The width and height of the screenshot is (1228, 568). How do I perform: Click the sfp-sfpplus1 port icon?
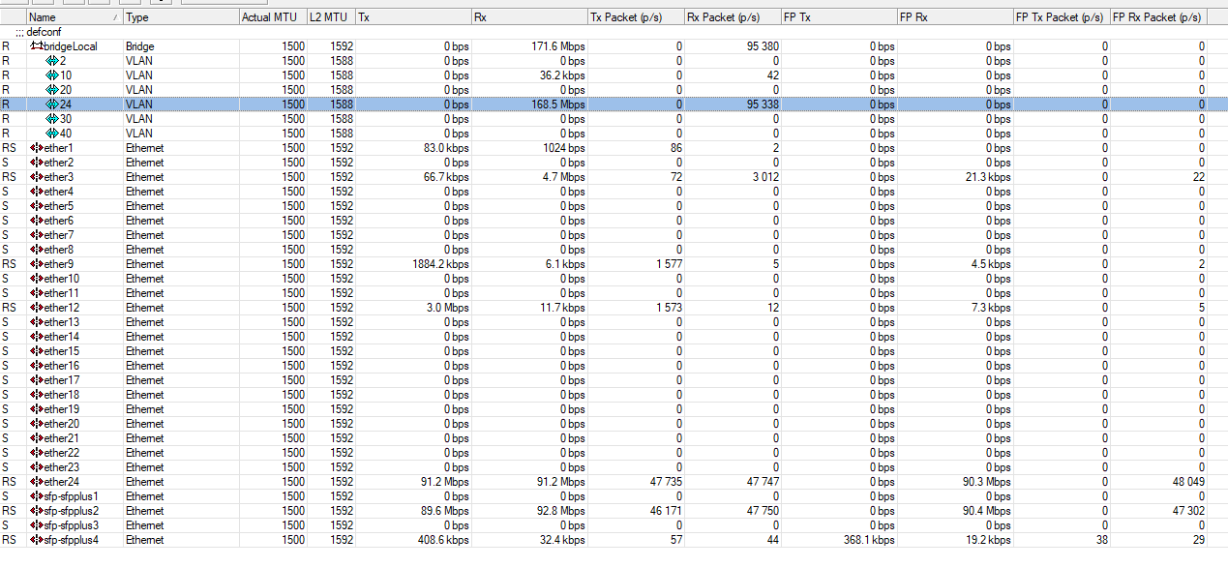click(37, 496)
